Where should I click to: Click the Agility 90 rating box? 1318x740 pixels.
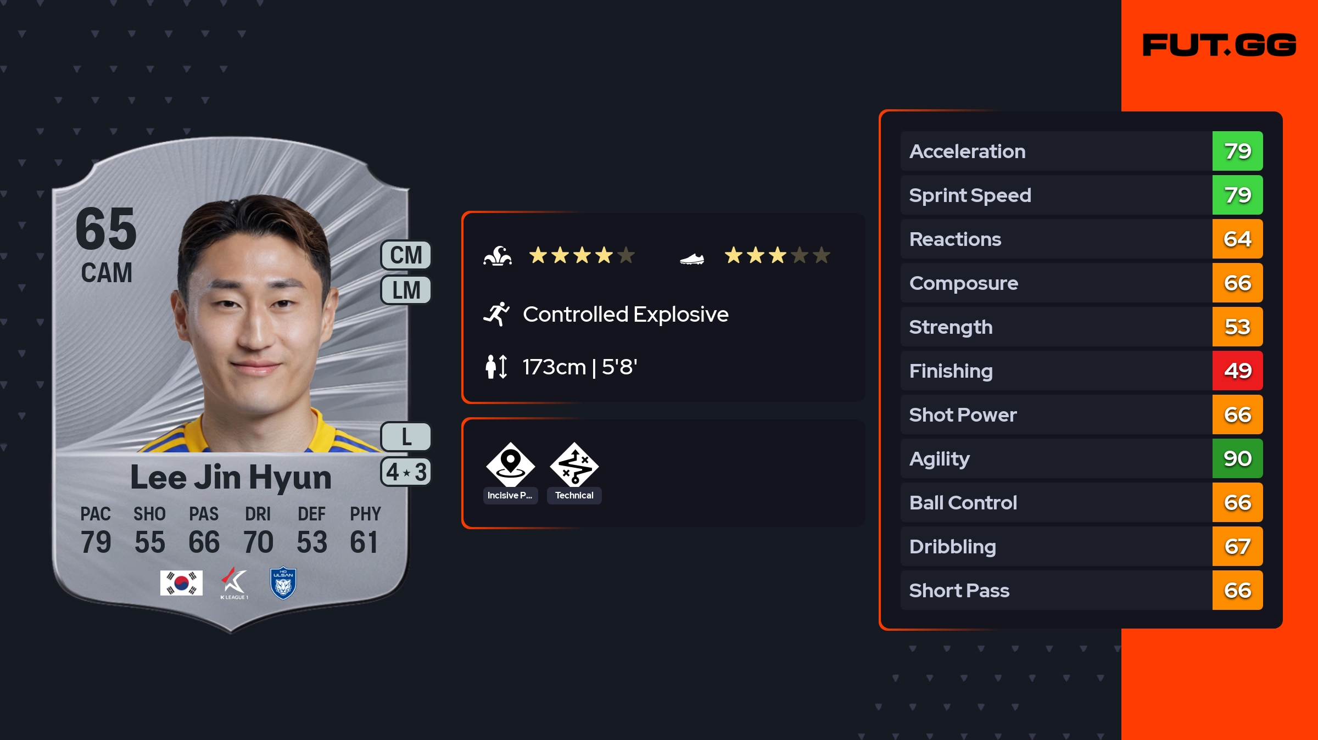pyautogui.click(x=1237, y=458)
